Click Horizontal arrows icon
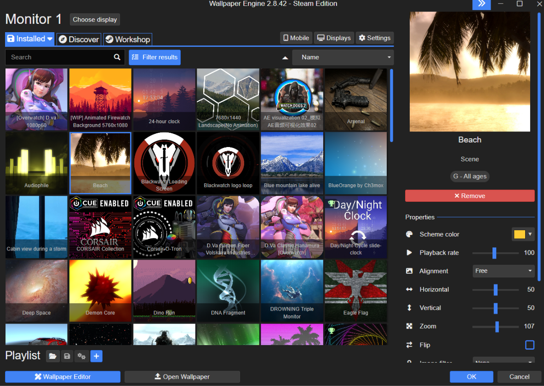The width and height of the screenshot is (544, 386). (409, 289)
